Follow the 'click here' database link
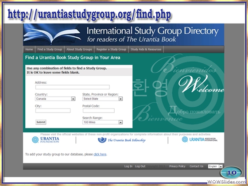Viewport: 248px width, 186px height. [100, 154]
